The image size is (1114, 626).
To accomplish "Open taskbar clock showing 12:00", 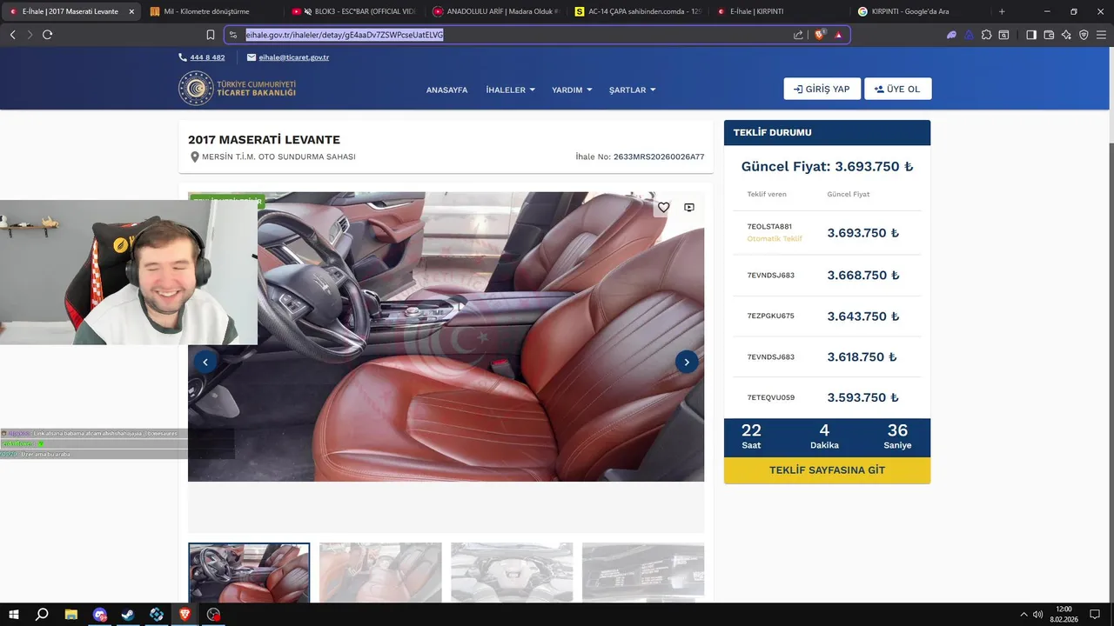I will (x=1064, y=615).
